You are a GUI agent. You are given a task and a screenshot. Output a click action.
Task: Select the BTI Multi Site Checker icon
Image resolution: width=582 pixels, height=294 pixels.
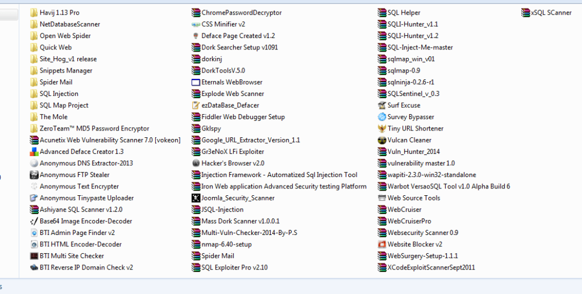tap(34, 256)
